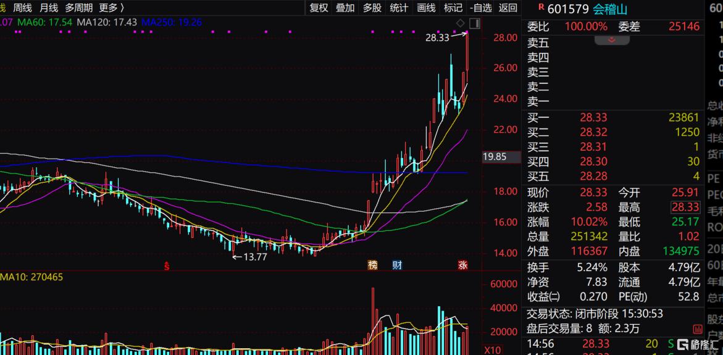Open the 榜 event marker on chart
723x355 pixels.
pyautogui.click(x=372, y=265)
